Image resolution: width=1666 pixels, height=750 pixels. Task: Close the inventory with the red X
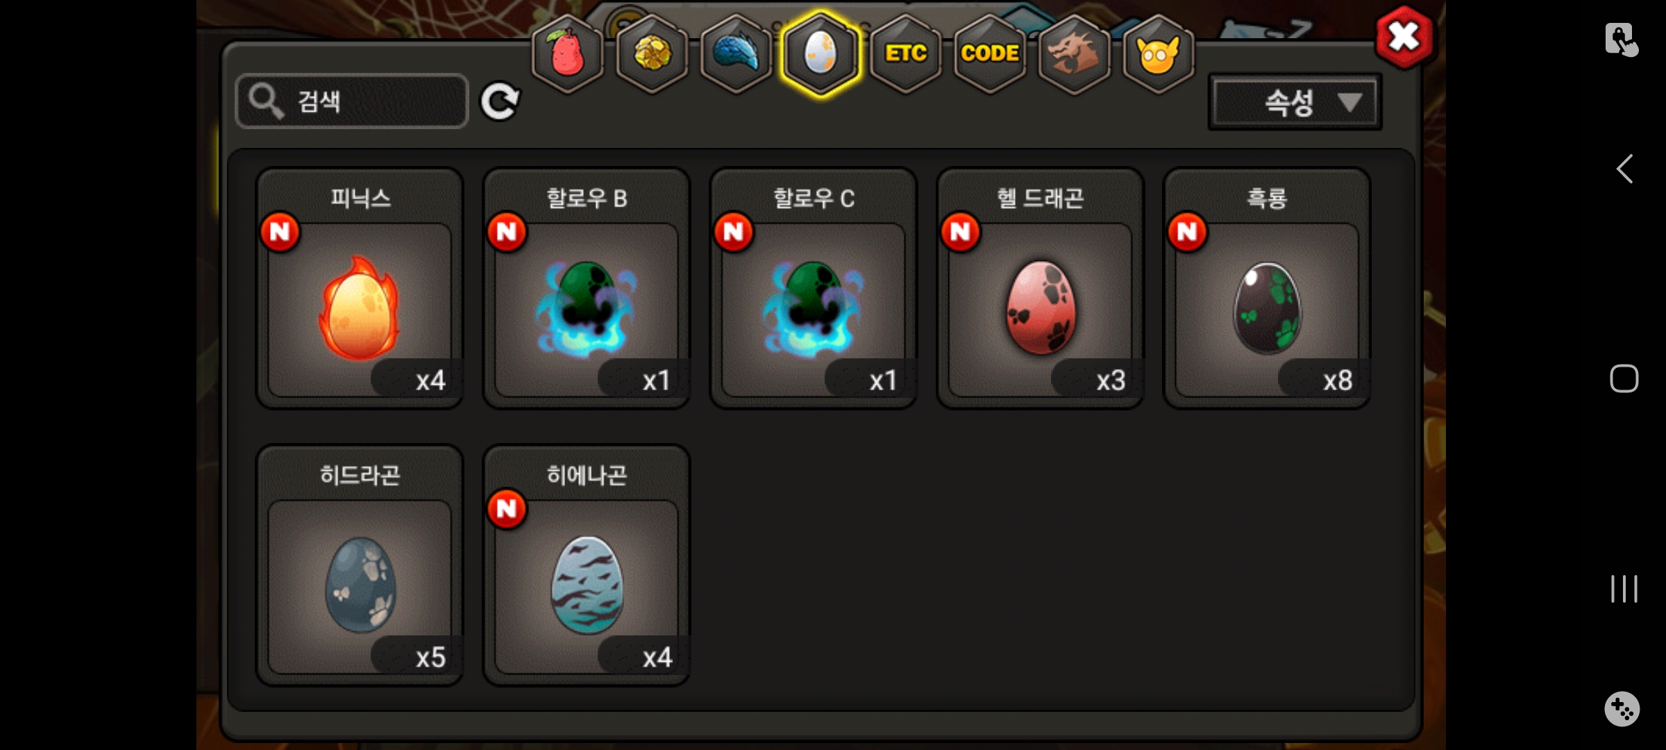point(1404,37)
